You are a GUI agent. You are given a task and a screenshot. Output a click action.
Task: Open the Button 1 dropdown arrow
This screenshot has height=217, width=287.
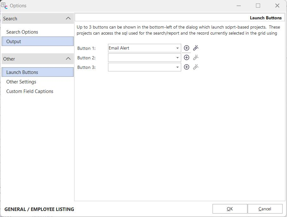click(177, 48)
